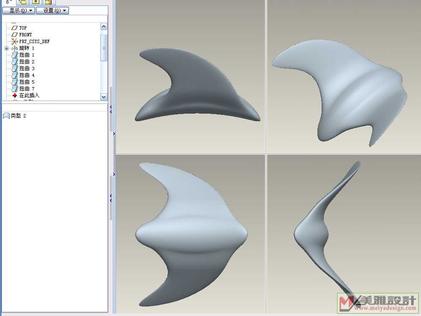
Task: Select the 类型 2 style surface icon
Action: pos(6,116)
